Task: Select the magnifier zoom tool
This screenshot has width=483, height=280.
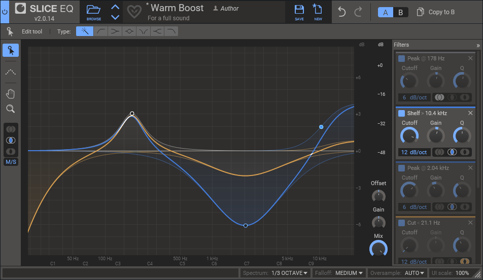Action: [11, 109]
